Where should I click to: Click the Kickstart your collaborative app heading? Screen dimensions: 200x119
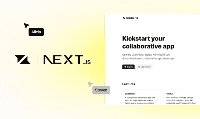pos(148,42)
